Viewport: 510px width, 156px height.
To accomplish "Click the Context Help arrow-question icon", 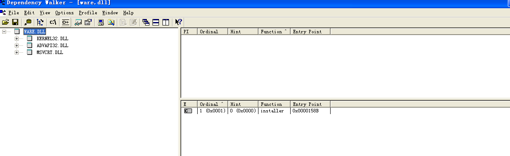I will click(x=179, y=22).
